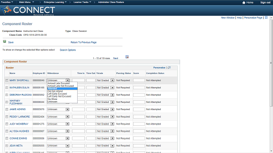Click the Time In field for MARY SHORTALL
This screenshot has height=153, width=273.
pyautogui.click(x=78, y=80)
